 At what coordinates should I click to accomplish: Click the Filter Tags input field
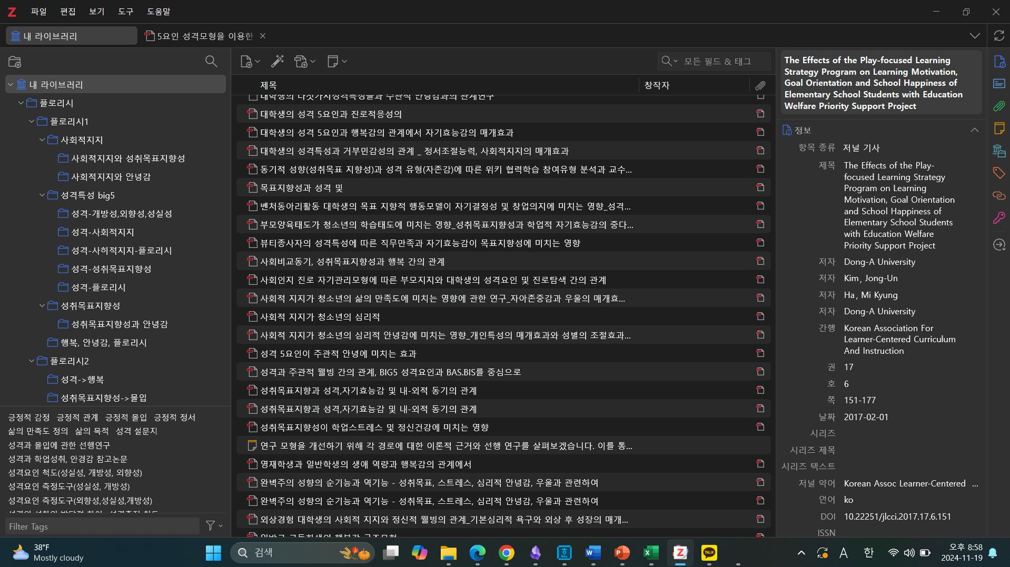[103, 526]
